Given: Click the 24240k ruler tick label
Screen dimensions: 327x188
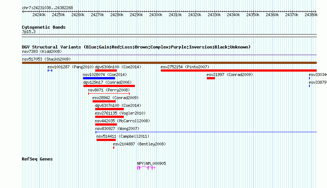Looking at the screenshot, I should pos(39,15).
